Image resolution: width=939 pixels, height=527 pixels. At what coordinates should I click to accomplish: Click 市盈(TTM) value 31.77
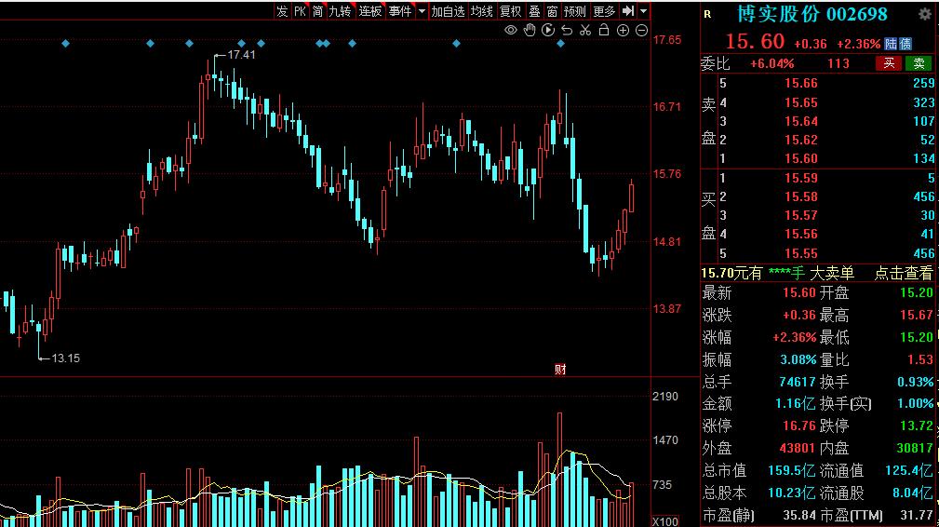(x=917, y=515)
